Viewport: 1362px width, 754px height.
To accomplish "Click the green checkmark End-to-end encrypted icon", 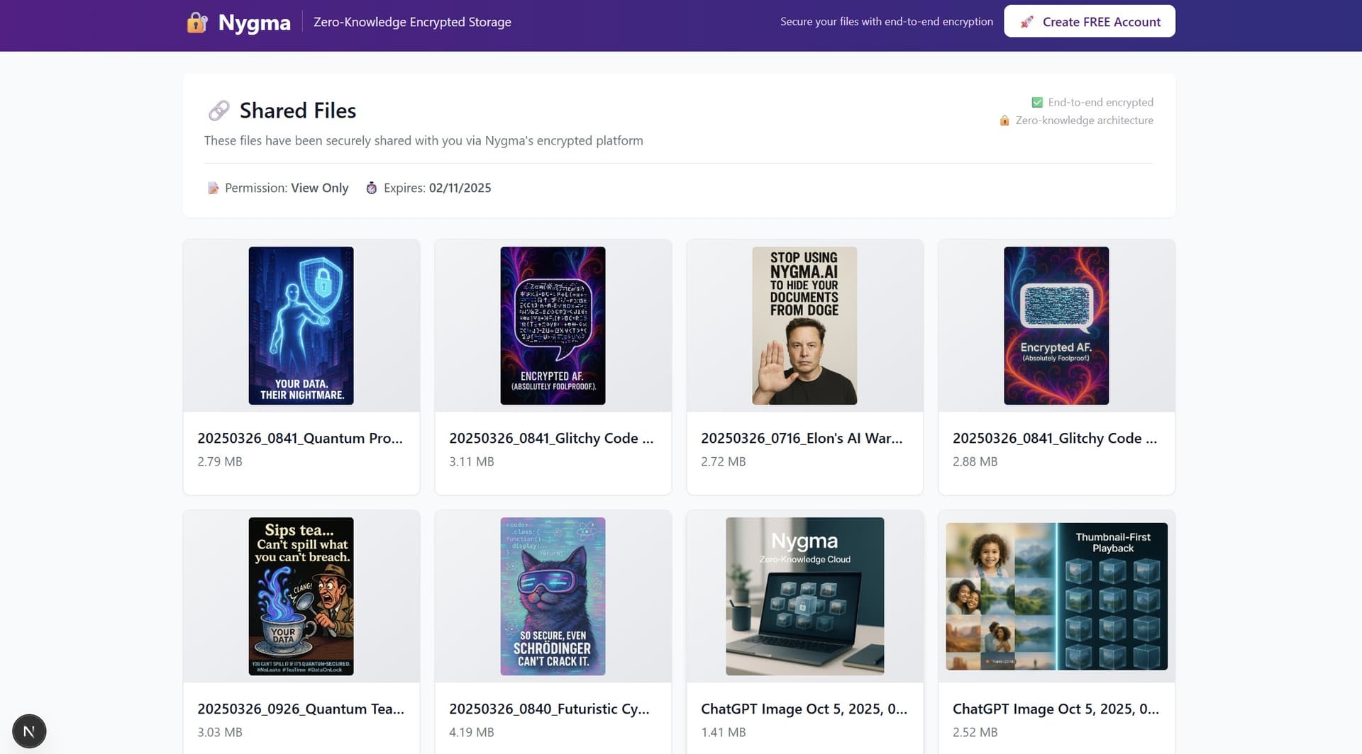I will (x=1037, y=102).
